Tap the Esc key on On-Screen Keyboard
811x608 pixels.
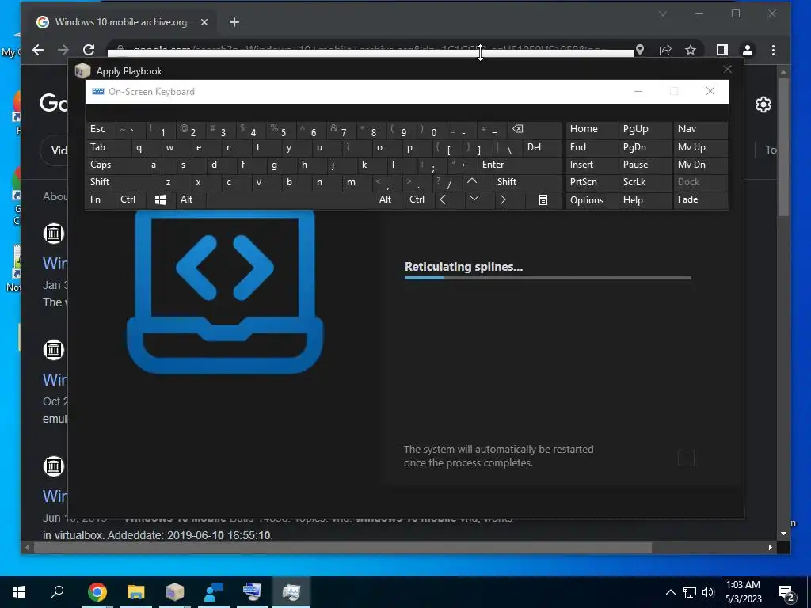(x=101, y=129)
